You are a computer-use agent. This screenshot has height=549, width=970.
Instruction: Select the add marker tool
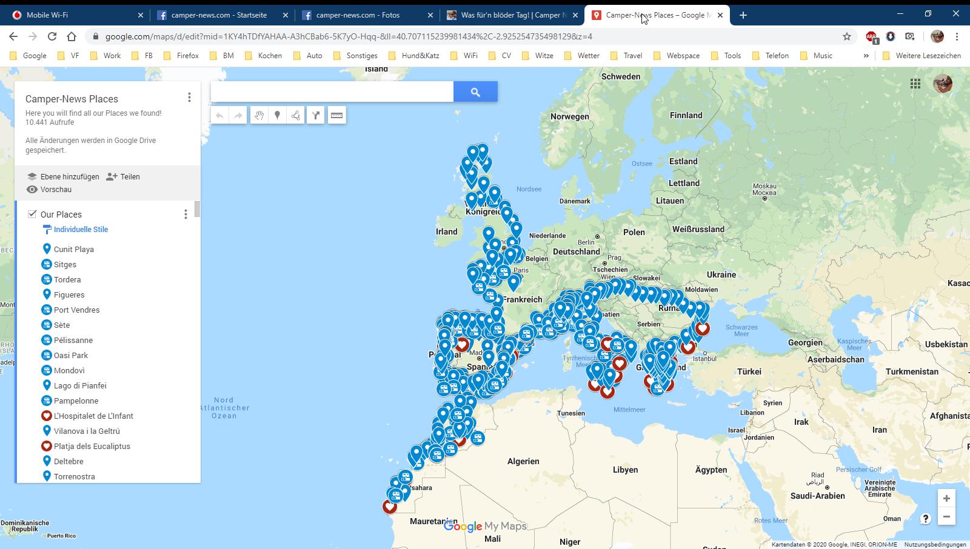pyautogui.click(x=277, y=115)
